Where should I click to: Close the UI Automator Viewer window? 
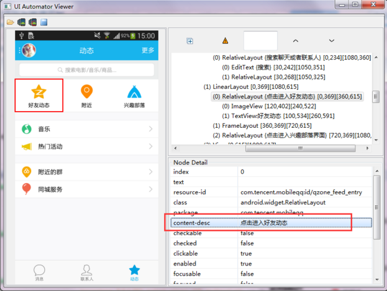tap(373, 5)
